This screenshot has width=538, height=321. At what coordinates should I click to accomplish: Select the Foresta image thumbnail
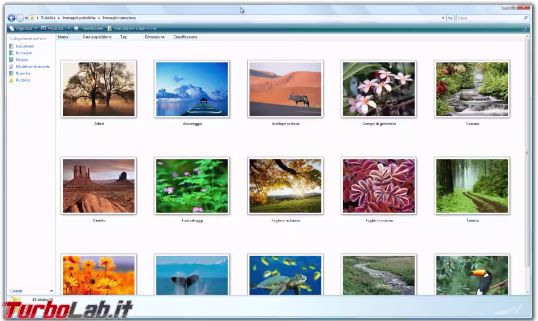[x=472, y=186]
